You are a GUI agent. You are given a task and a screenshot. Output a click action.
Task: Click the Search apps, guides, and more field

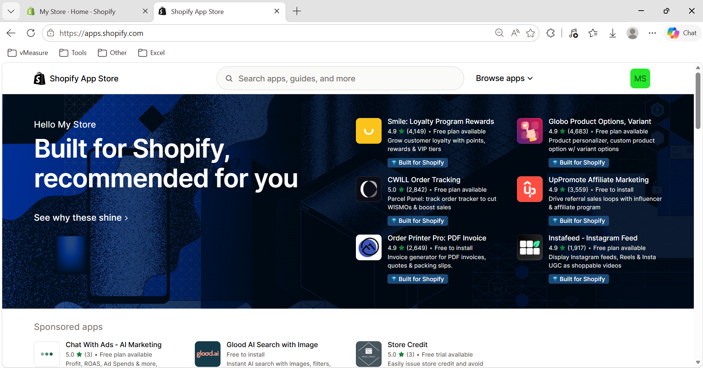[340, 78]
